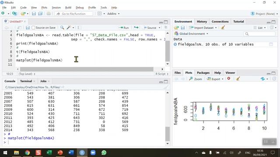Remove current plot red X icon
This screenshot has height=157, width=280.
[228, 78]
